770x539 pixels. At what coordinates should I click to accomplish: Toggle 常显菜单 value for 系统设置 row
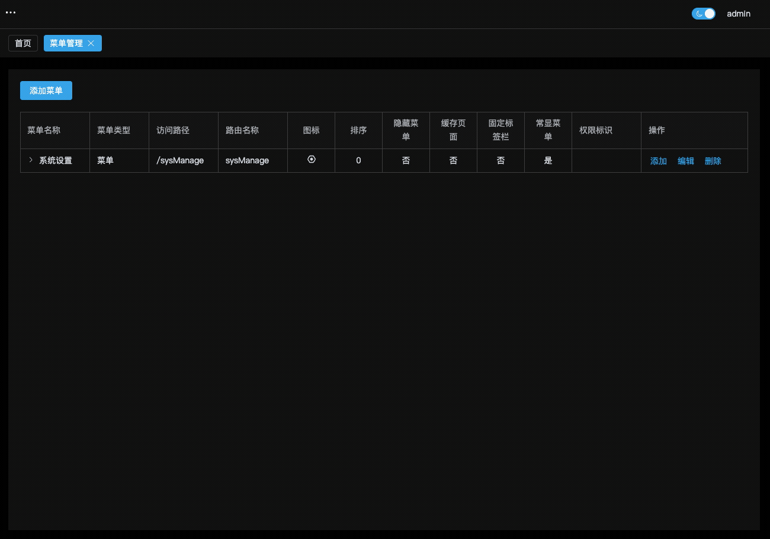(548, 160)
